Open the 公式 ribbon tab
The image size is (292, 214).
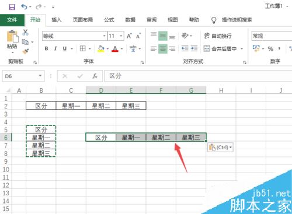(109, 20)
